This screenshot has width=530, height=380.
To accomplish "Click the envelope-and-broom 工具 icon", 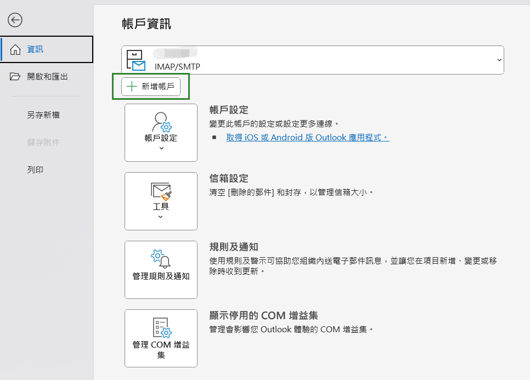I will 161,191.
